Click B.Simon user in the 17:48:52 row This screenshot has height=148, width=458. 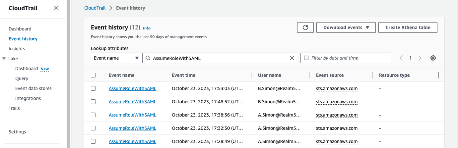pyautogui.click(x=279, y=102)
